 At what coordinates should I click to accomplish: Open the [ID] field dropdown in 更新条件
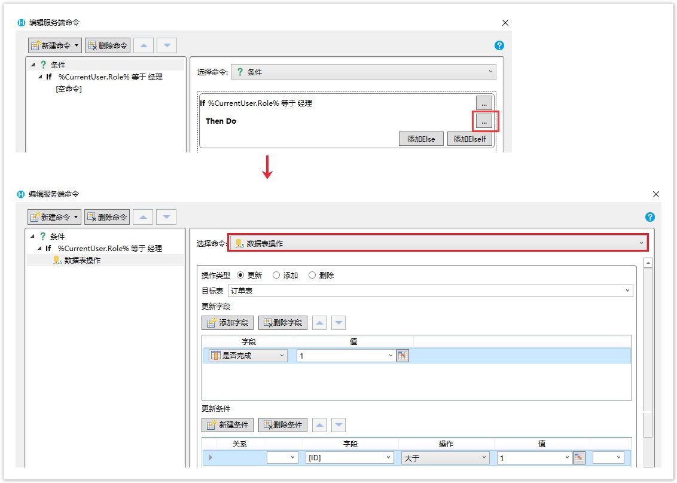click(349, 458)
